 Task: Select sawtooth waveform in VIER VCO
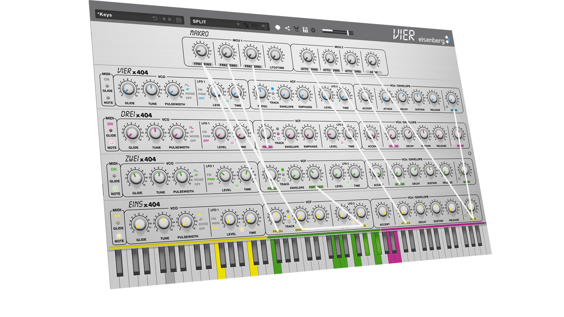188,89
